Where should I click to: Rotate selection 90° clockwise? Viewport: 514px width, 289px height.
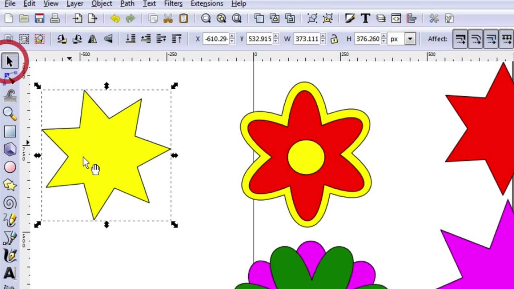[77, 39]
